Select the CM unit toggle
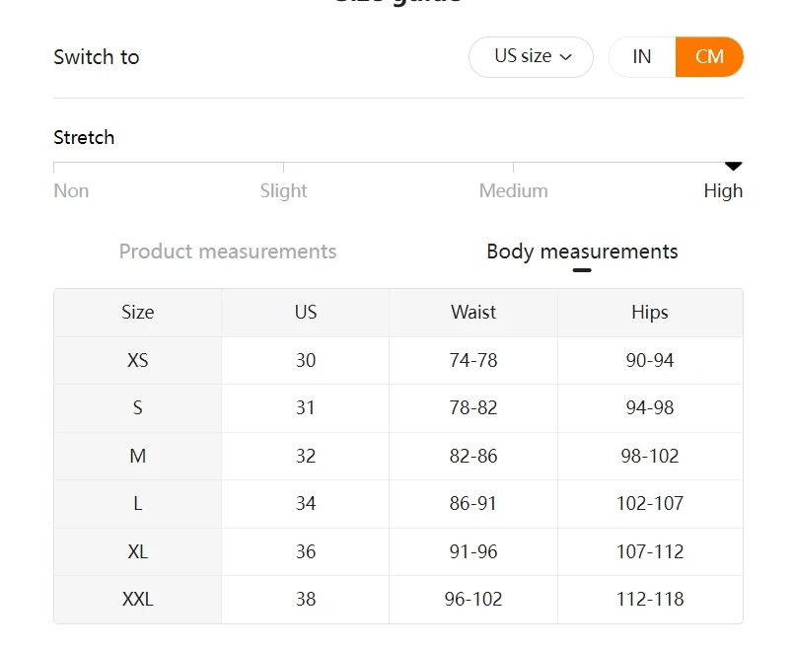 (709, 57)
